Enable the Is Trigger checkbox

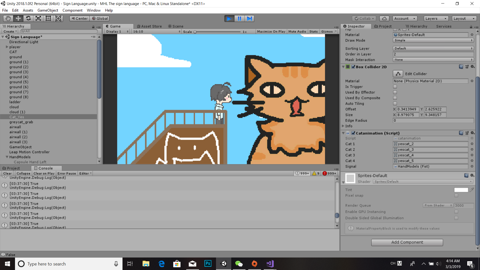[x=395, y=87]
